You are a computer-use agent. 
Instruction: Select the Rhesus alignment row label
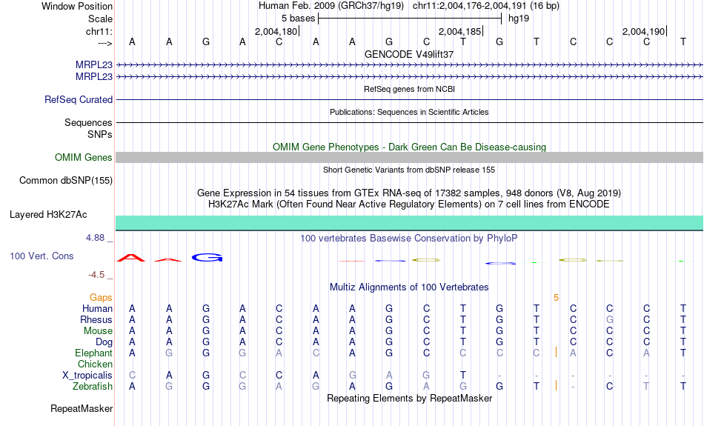click(96, 319)
